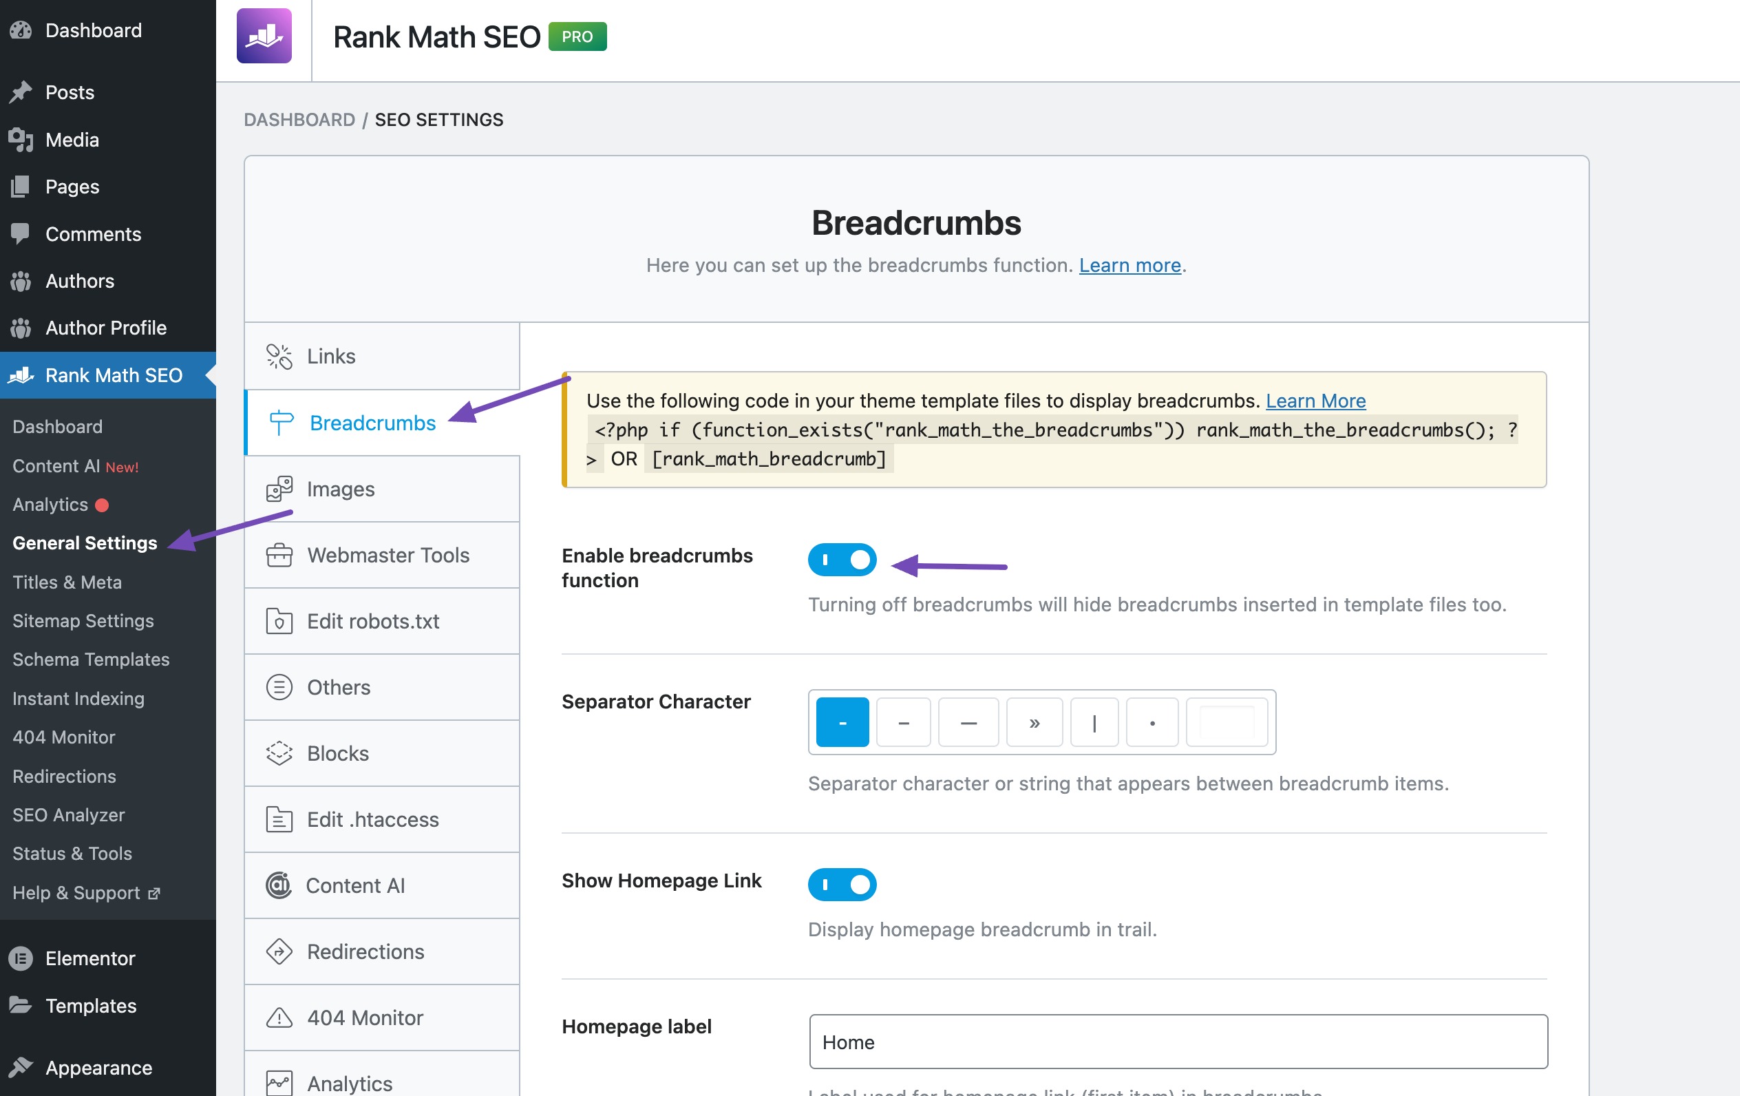Expand the Templates sidebar menu

pyautogui.click(x=89, y=1006)
